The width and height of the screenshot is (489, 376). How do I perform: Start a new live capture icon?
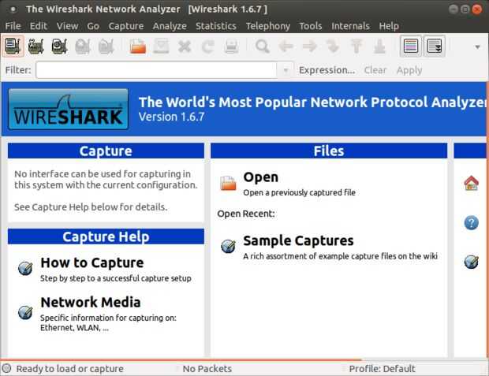(60, 47)
